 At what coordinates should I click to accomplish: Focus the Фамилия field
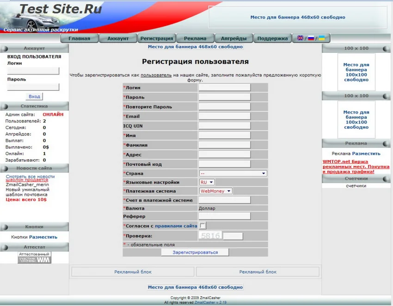[x=225, y=144]
